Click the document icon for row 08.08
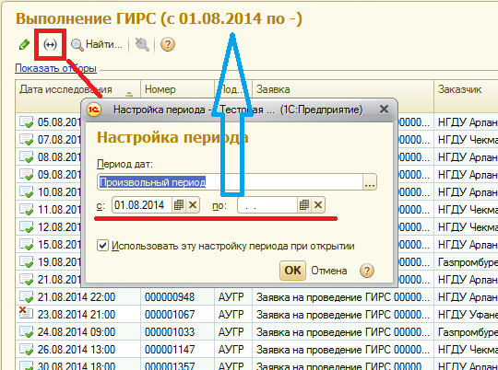The width and height of the screenshot is (498, 370). pyautogui.click(x=26, y=156)
